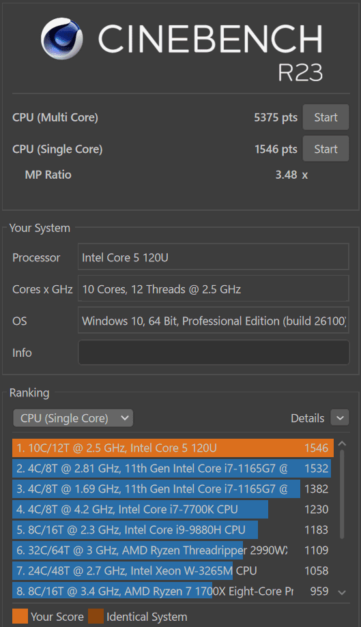Click the Processor field showing Intel Core 5 120U
Image resolution: width=361 pixels, height=627 pixels.
[213, 257]
